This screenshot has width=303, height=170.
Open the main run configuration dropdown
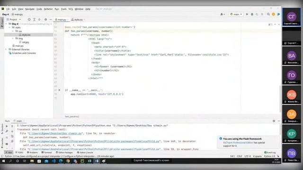click(x=236, y=14)
